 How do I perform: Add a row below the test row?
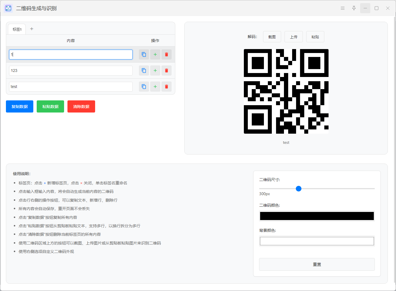tap(155, 87)
